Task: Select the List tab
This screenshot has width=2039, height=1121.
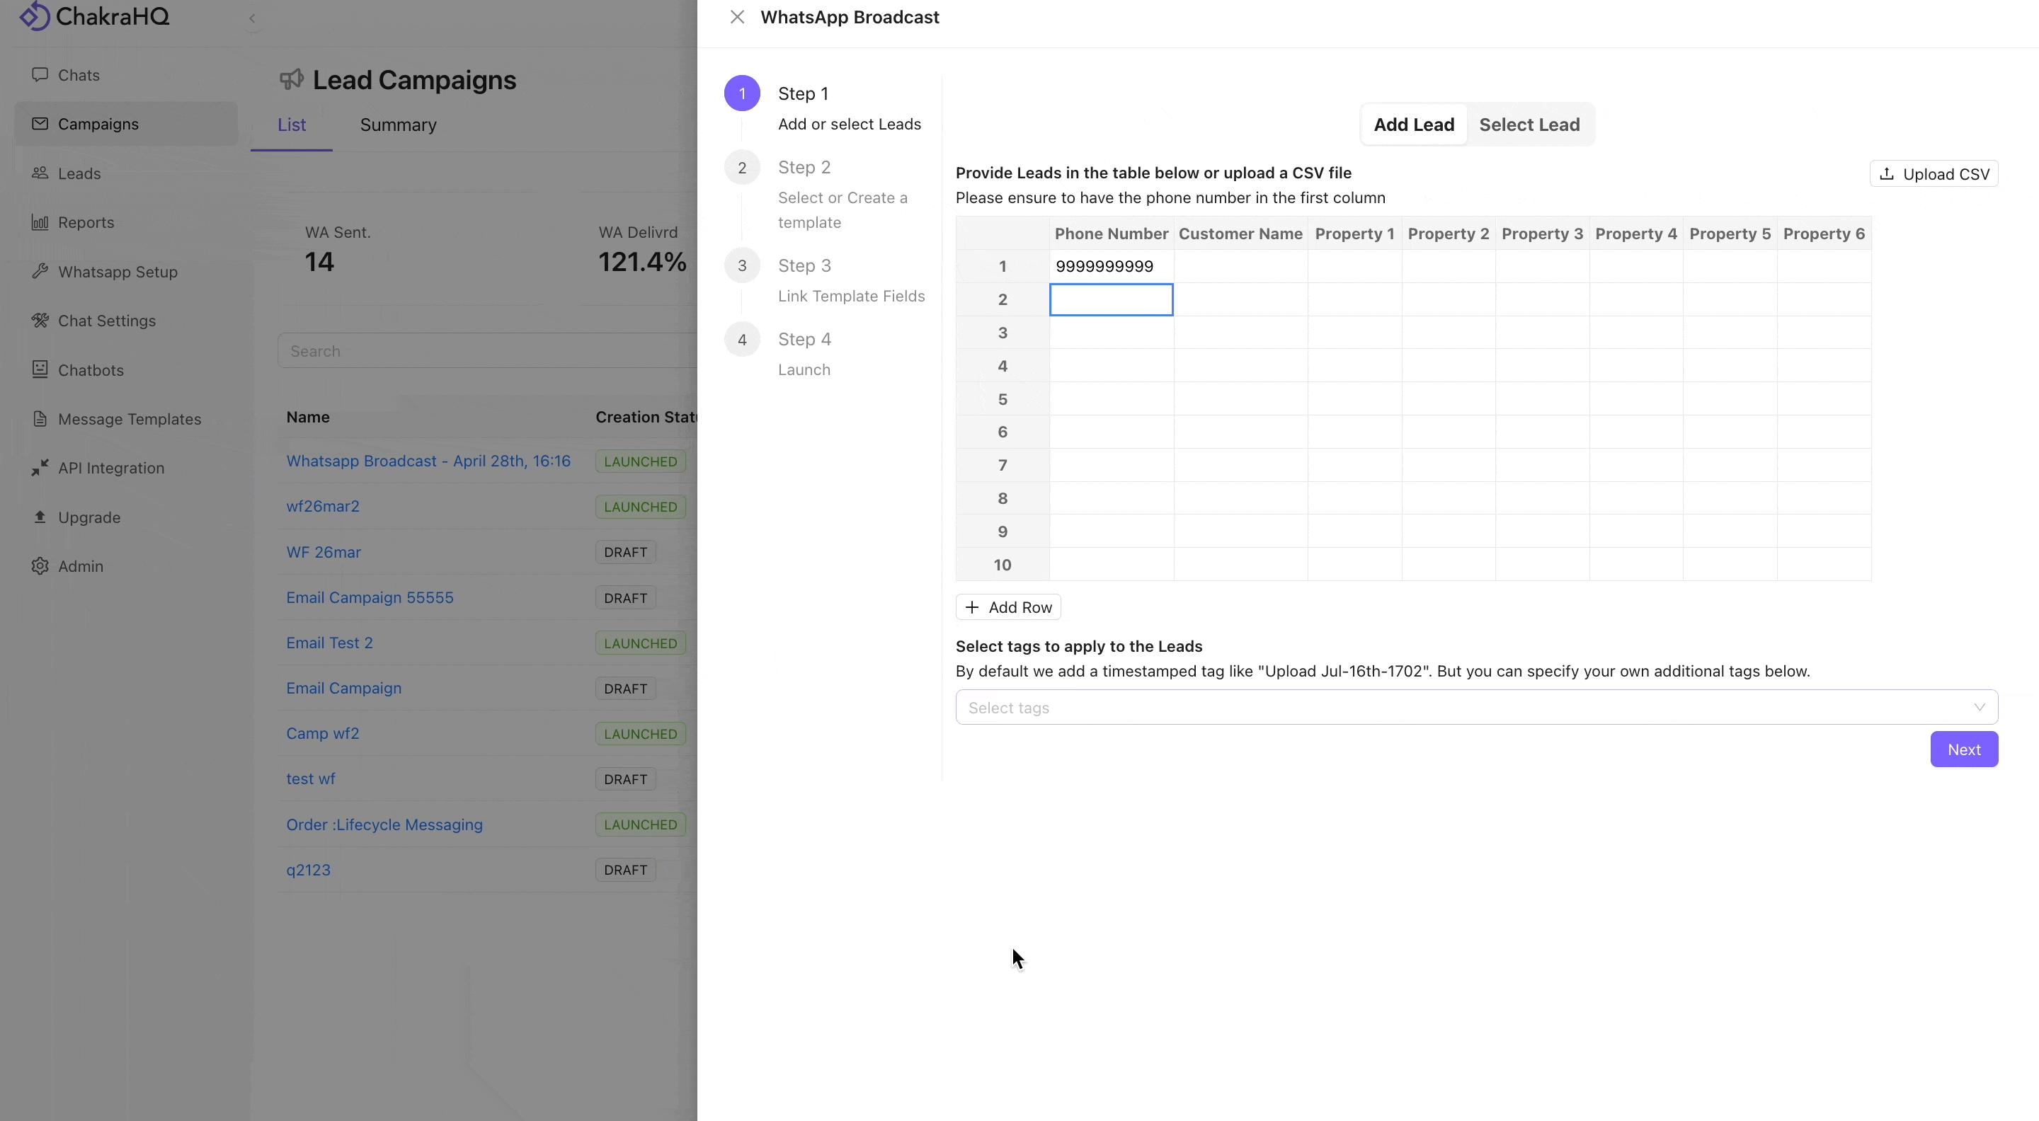Action: (291, 125)
